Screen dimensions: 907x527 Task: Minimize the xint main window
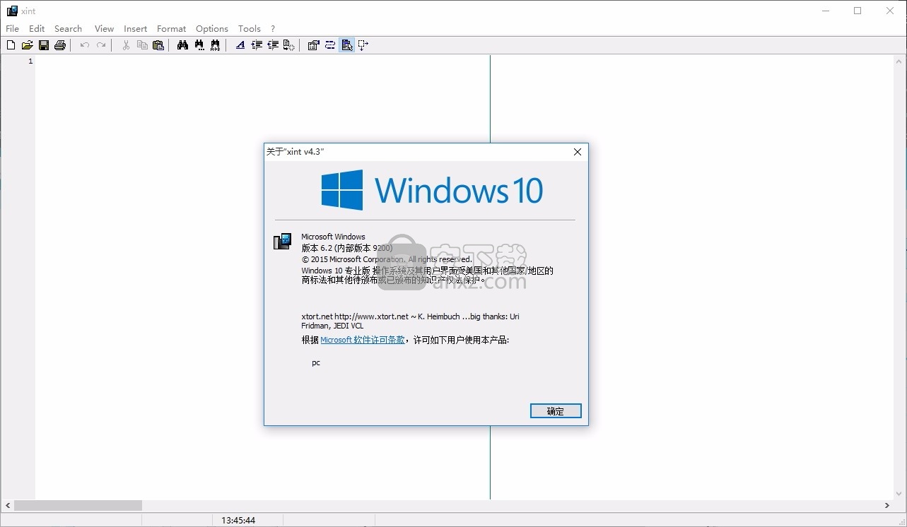tap(825, 11)
